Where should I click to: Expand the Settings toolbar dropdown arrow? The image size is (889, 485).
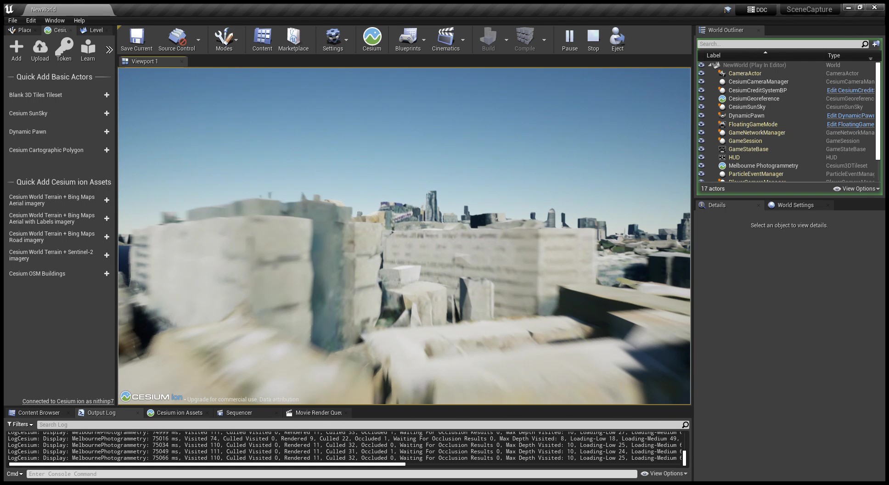[346, 41]
